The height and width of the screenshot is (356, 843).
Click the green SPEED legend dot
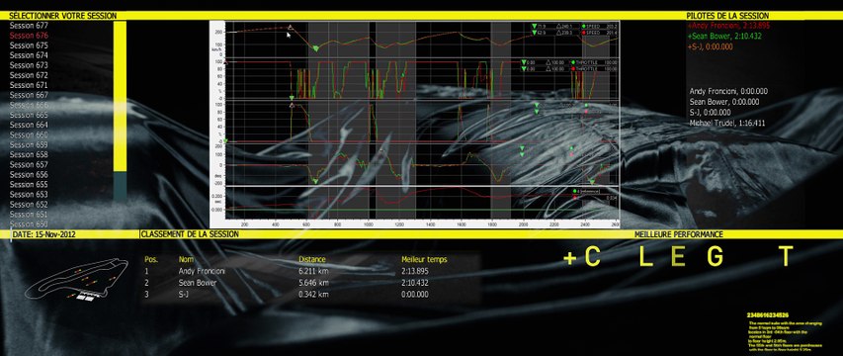click(583, 26)
